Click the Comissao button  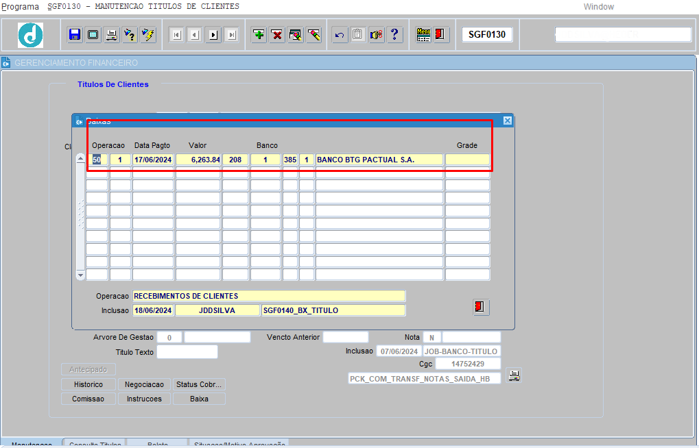pyautogui.click(x=88, y=399)
